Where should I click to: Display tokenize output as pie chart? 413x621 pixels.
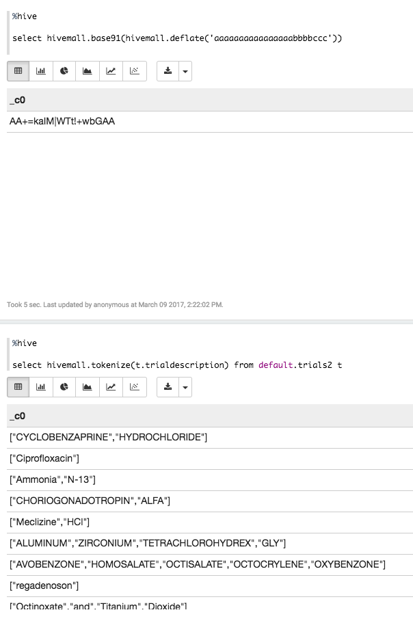[64, 387]
